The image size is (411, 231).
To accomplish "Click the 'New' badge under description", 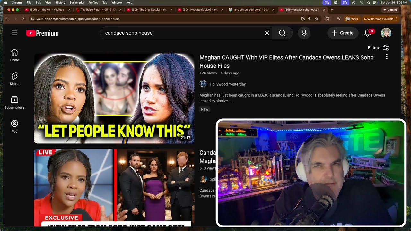I will point(205,109).
